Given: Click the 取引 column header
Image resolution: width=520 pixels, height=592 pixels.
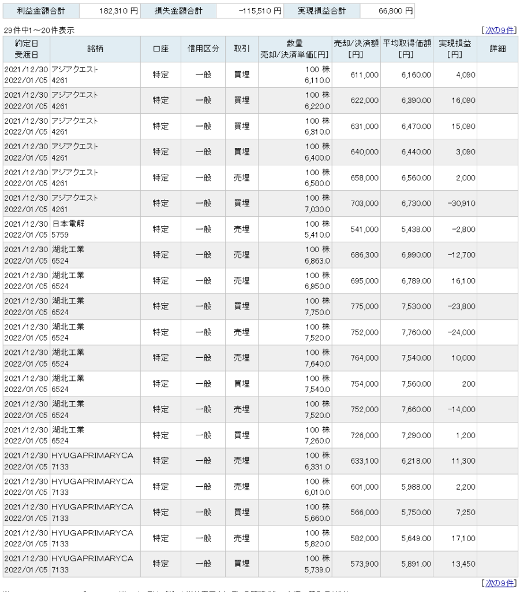Looking at the screenshot, I should click(242, 49).
